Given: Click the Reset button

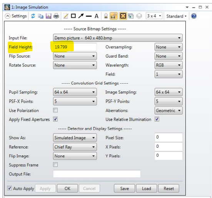Looking at the screenshot, I should (x=169, y=188).
